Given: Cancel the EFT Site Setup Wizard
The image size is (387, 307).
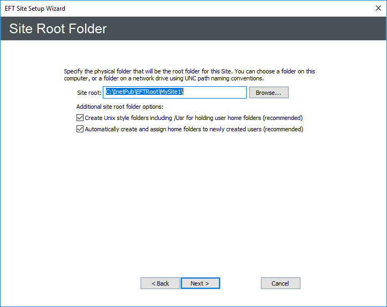Looking at the screenshot, I should pyautogui.click(x=280, y=283).
